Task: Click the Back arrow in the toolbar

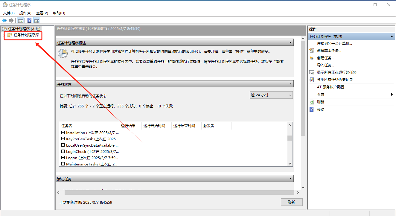Action: (4, 20)
